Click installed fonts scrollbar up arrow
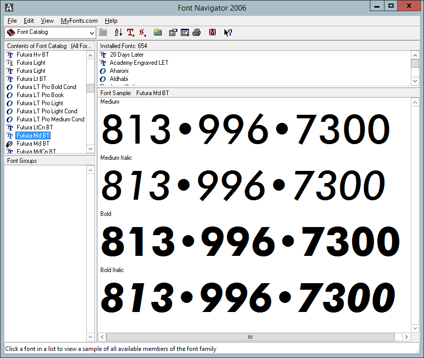The image size is (424, 358). 415,55
